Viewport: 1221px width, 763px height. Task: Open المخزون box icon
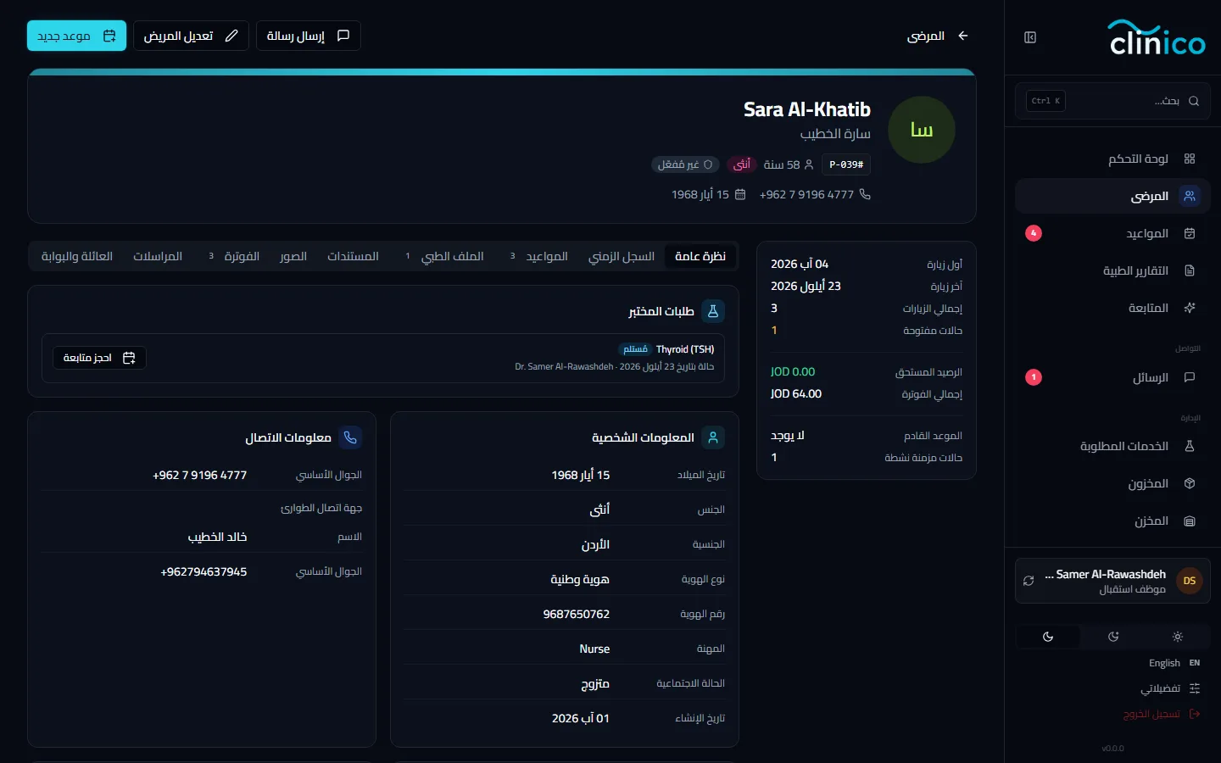pyautogui.click(x=1190, y=483)
